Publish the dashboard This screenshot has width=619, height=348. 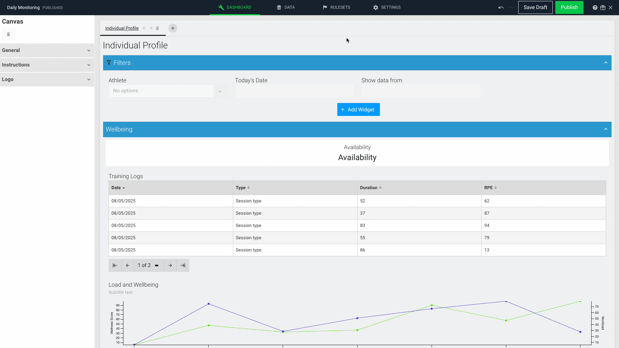569,7
